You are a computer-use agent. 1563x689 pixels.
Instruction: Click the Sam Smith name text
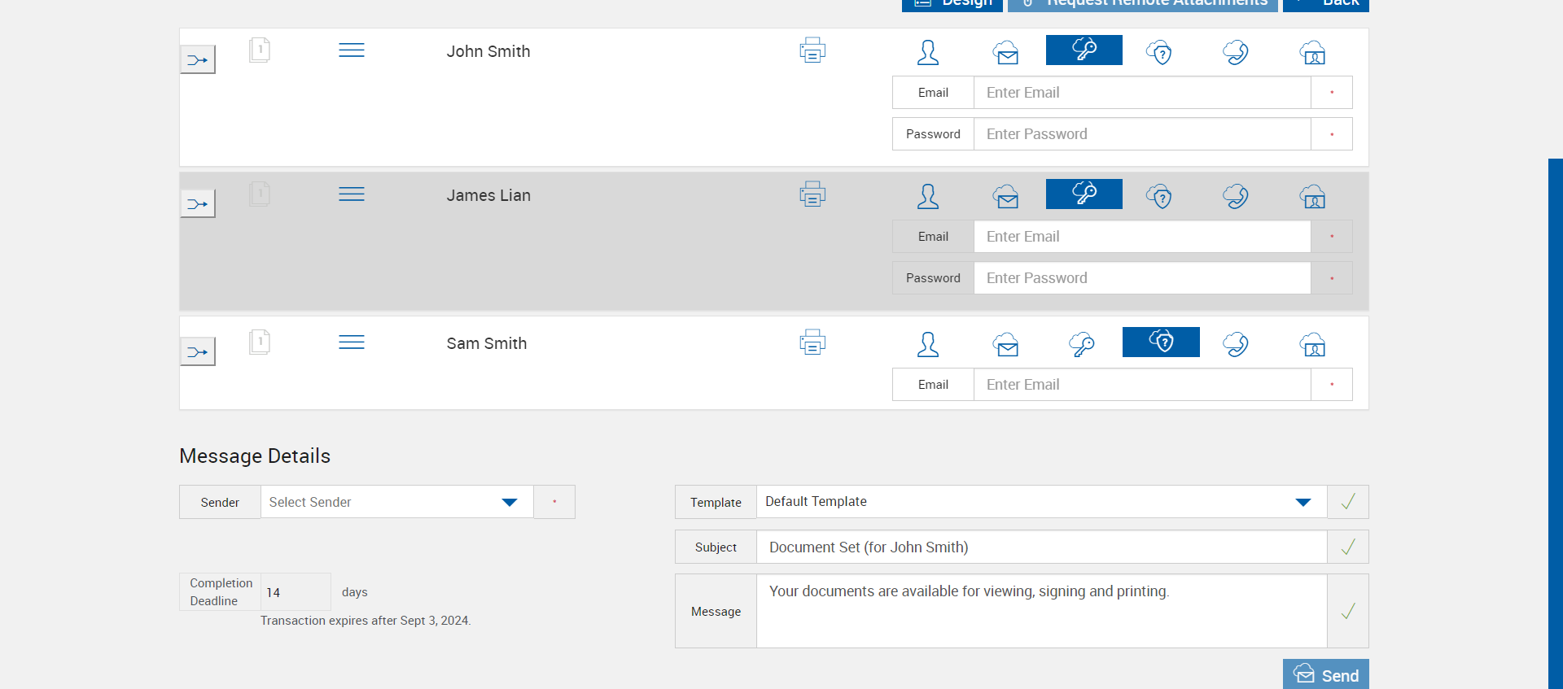487,343
